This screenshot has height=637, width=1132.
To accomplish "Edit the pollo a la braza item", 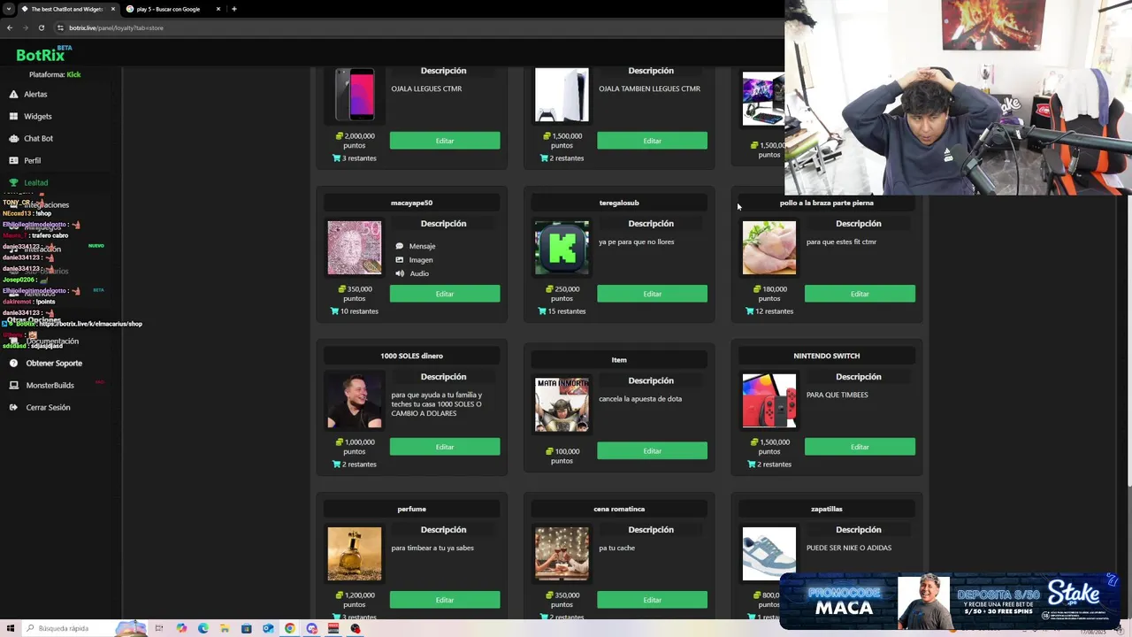I will [x=860, y=294].
